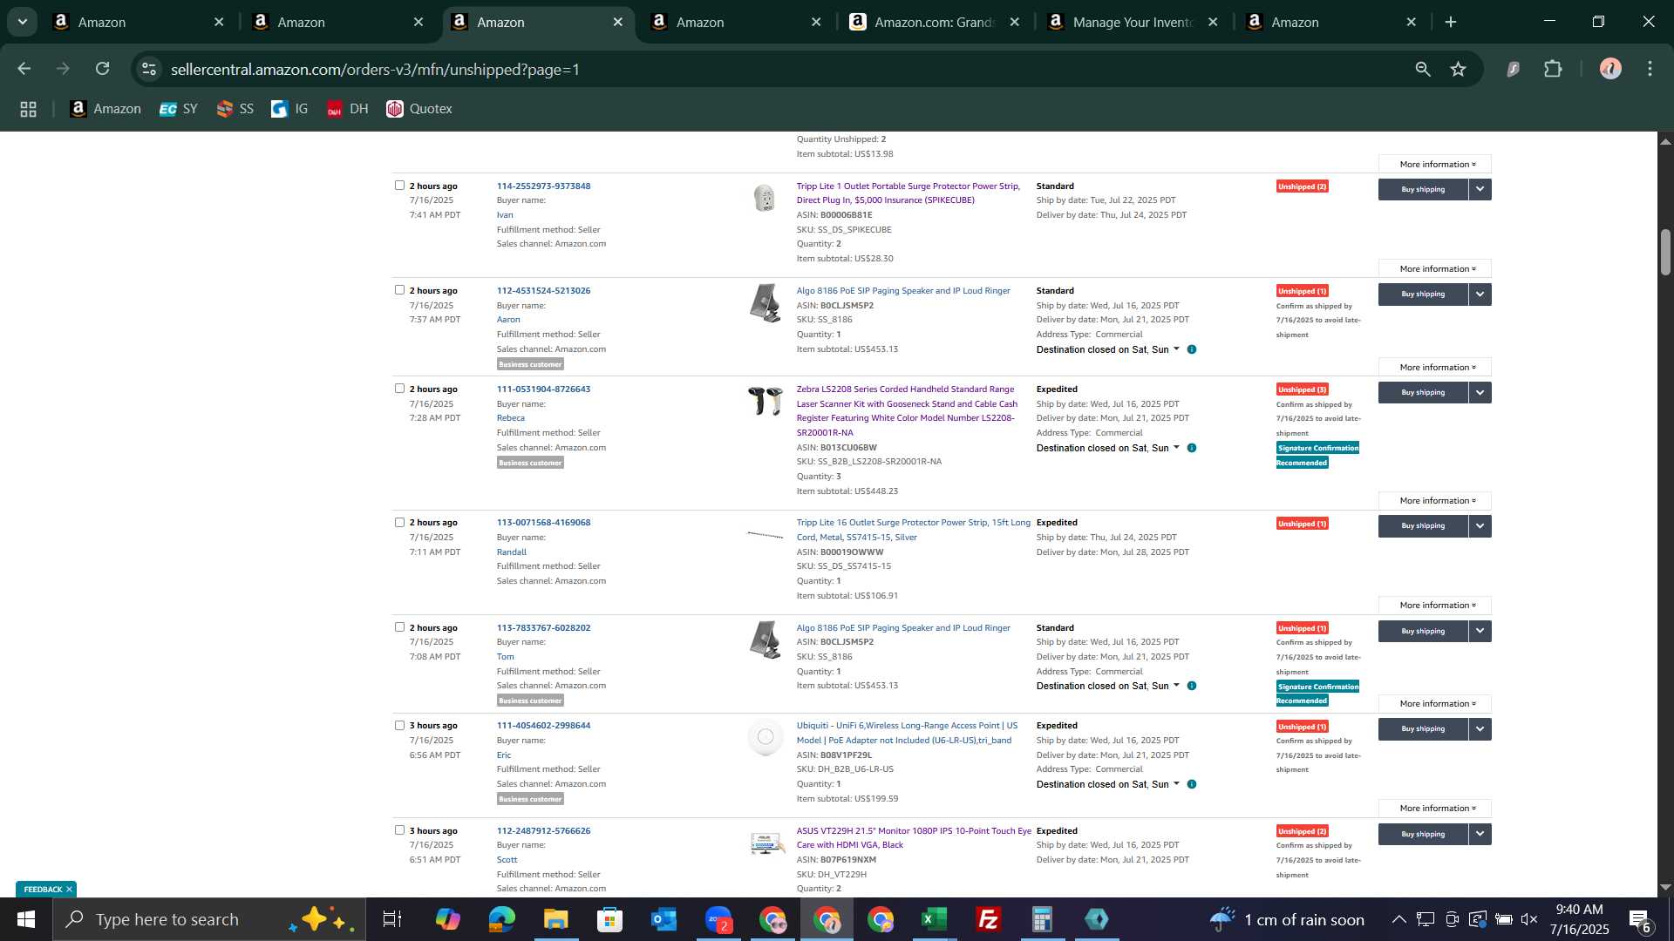The height and width of the screenshot is (941, 1674).
Task: Switch to the Manage Your Inventory tab
Action: (x=1132, y=22)
